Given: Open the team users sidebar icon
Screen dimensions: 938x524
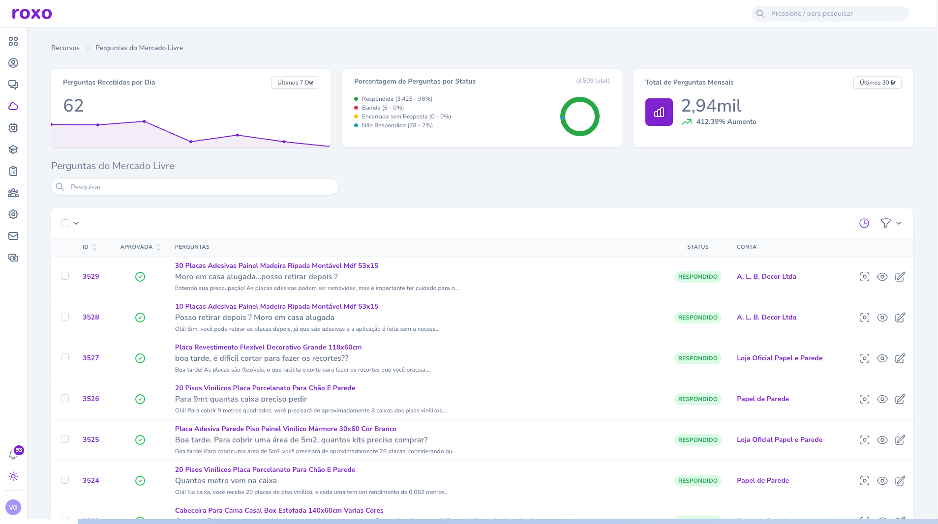Looking at the screenshot, I should 13,193.
